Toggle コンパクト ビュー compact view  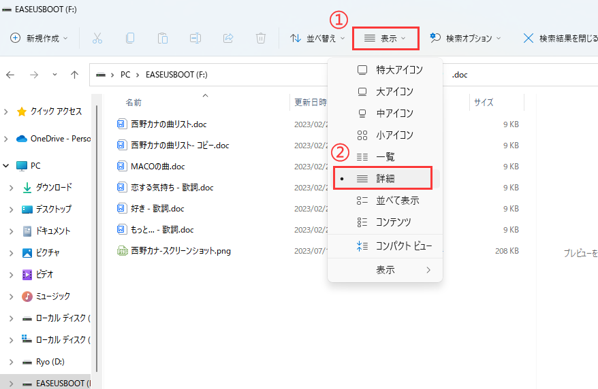(x=385, y=246)
